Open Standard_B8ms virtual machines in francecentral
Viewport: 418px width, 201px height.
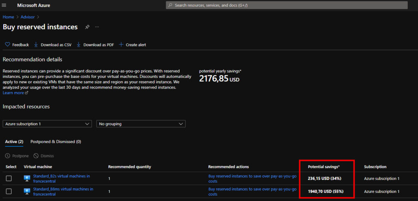[63, 192]
